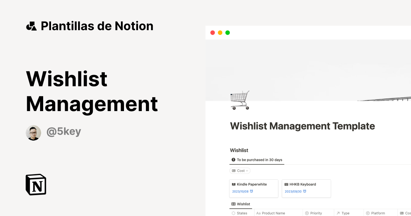Select the States status icon in table header
Viewport: 411px width, 216px height.
tap(233, 213)
